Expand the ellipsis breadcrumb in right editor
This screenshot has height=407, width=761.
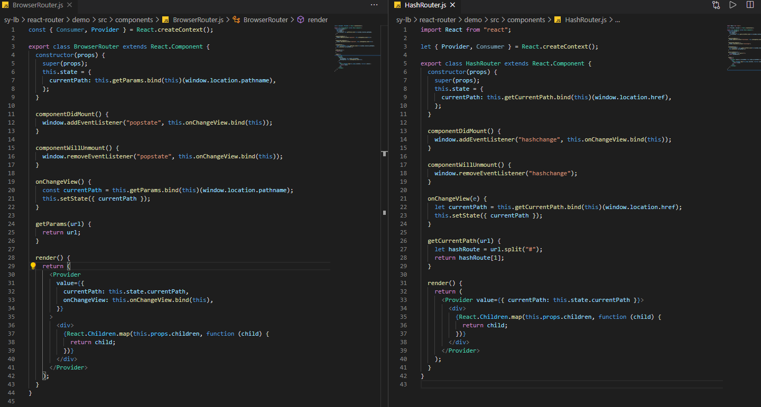(x=618, y=20)
